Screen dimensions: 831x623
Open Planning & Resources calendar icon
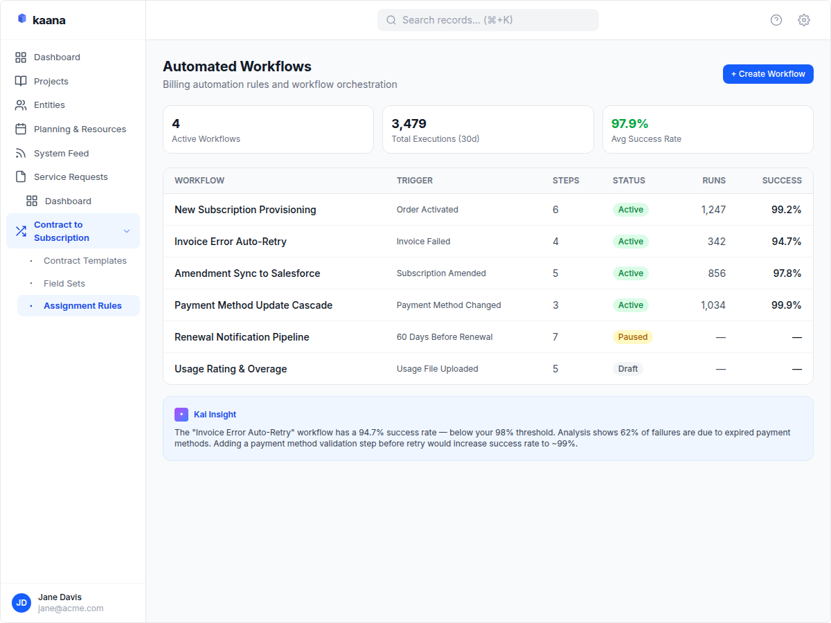[x=21, y=129]
